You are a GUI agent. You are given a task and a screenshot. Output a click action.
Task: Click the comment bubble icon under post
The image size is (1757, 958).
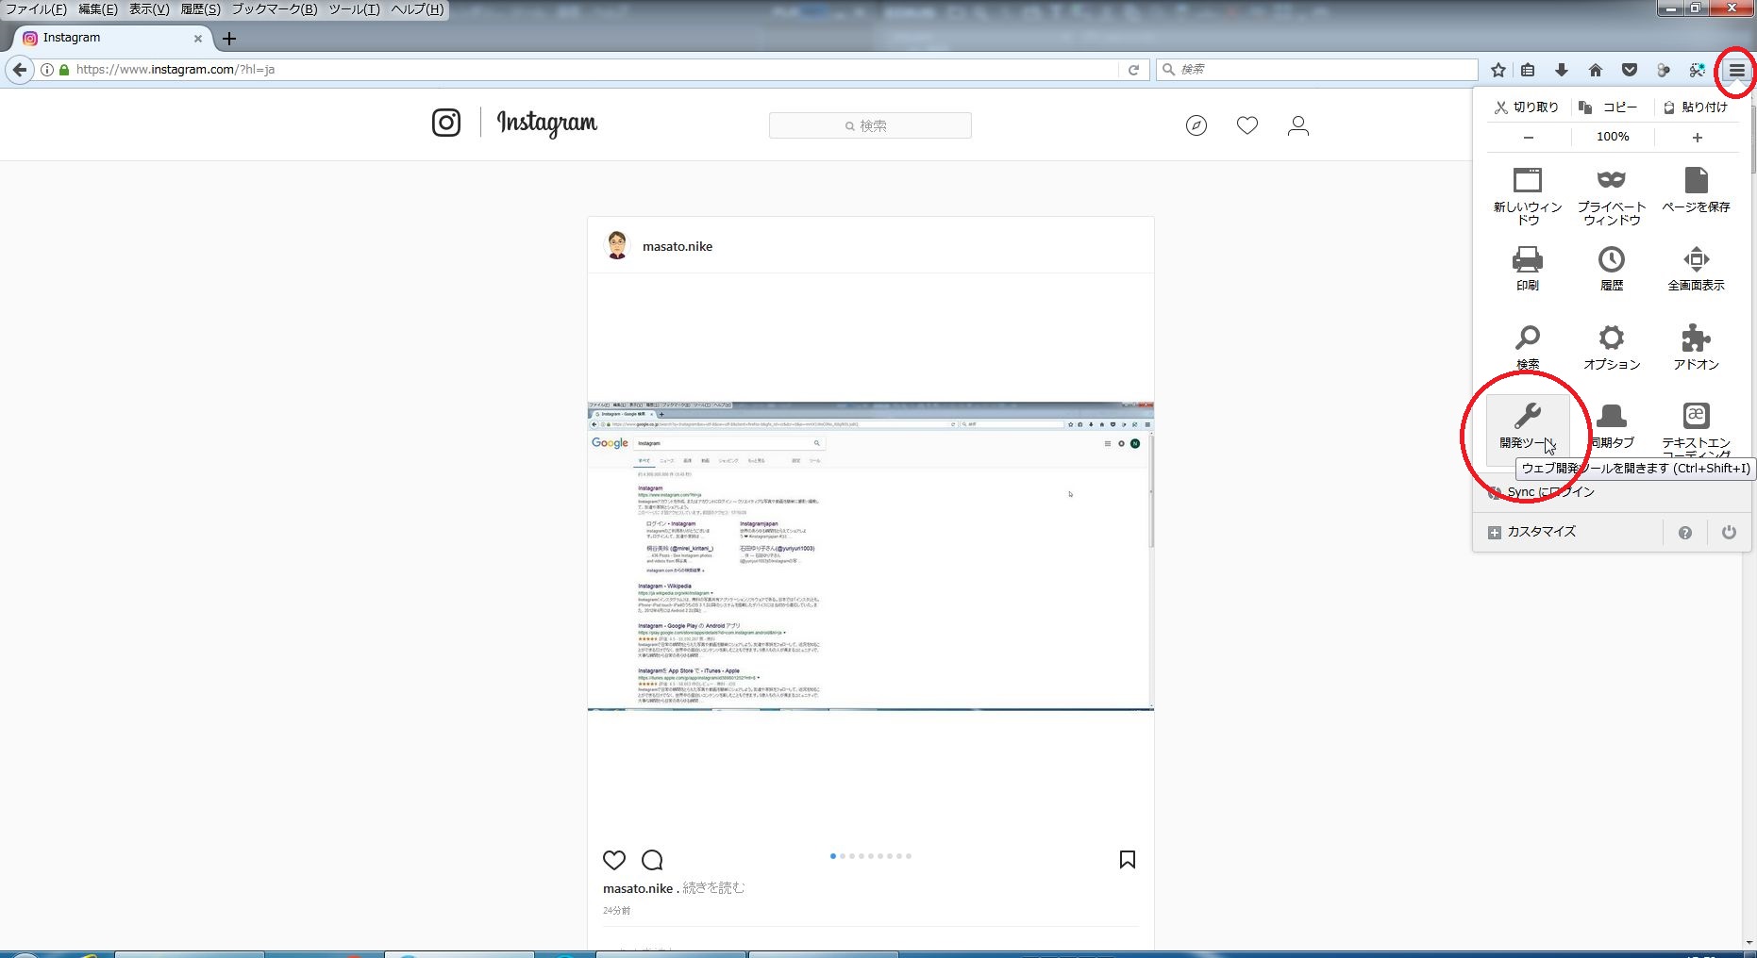[652, 860]
